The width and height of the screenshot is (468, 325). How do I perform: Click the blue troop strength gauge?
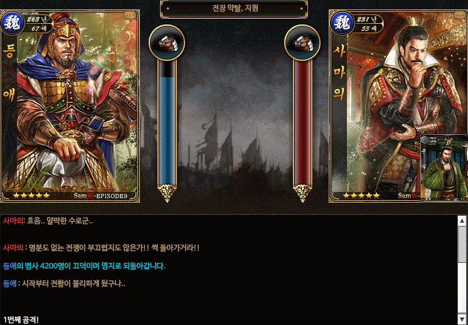(x=167, y=122)
